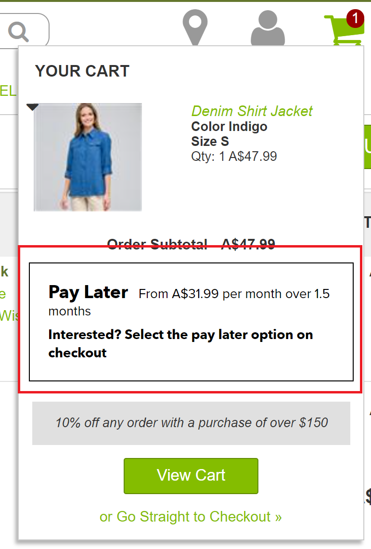Go Straight to Checkout link
Screen dimensions: 371x549
191,517
